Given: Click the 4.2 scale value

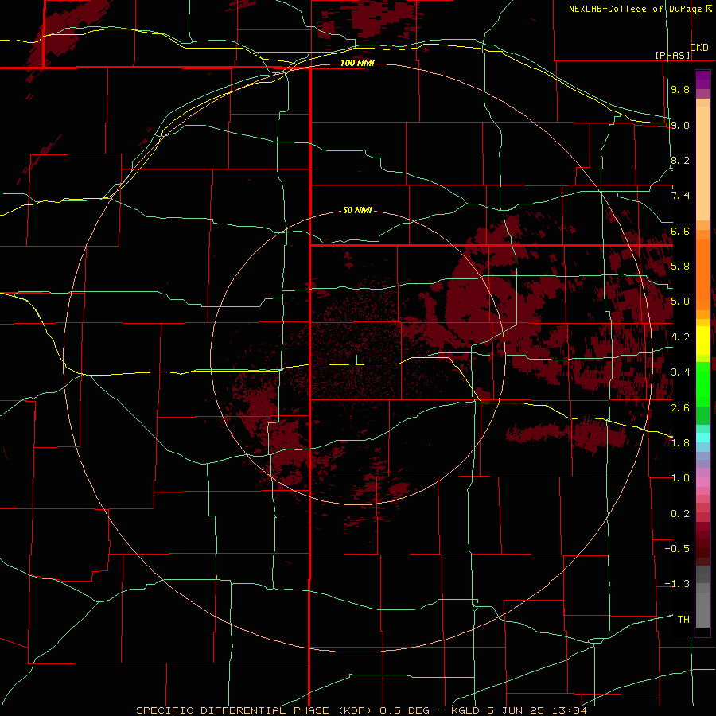Looking at the screenshot, I should pyautogui.click(x=680, y=337).
